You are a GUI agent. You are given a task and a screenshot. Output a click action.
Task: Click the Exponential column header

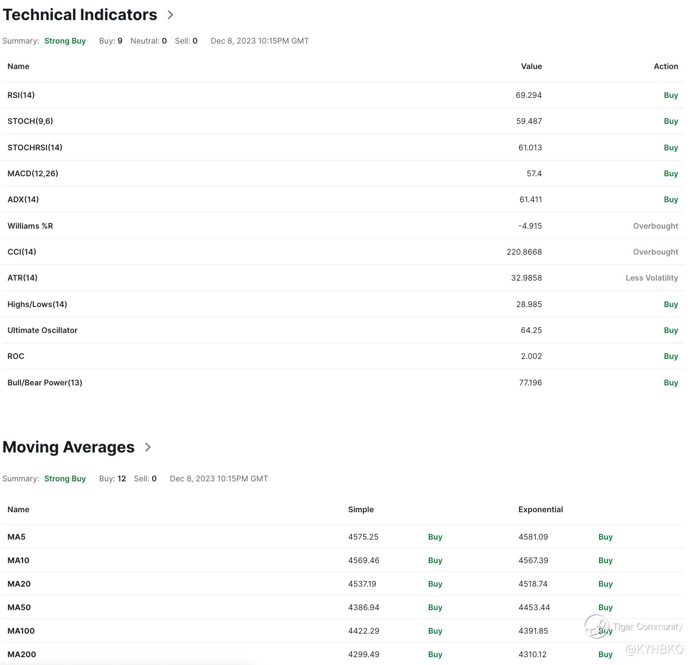[540, 509]
